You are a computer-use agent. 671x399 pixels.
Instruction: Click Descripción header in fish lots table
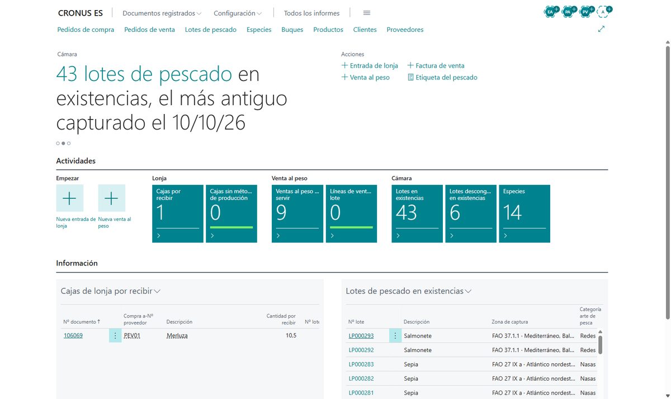tap(417, 322)
